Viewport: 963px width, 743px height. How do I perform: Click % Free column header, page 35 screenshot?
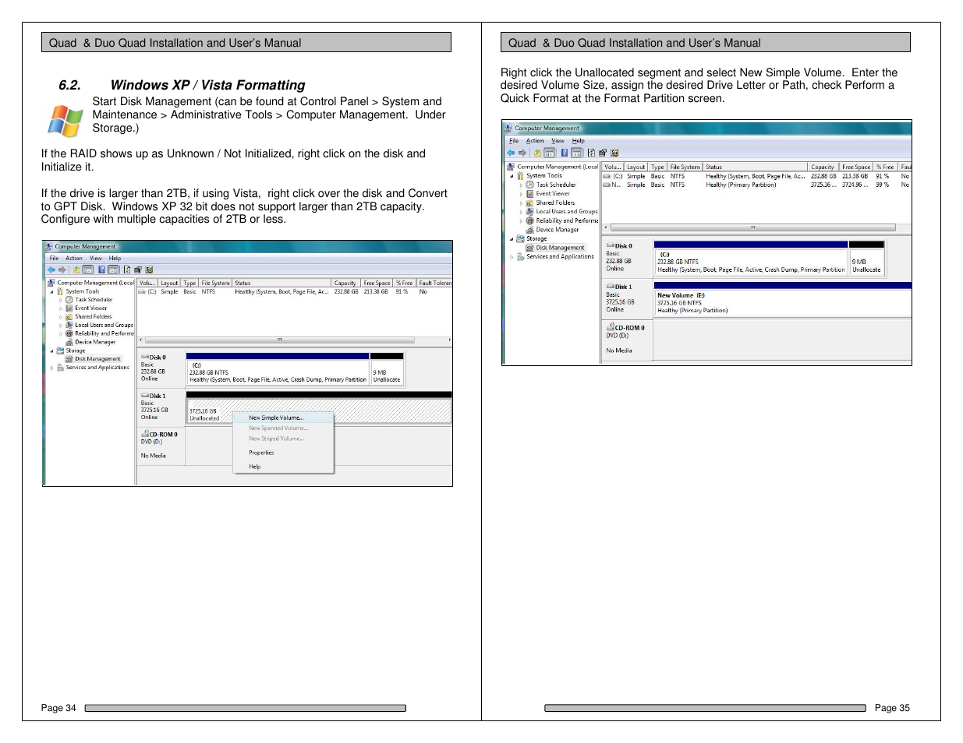pos(885,167)
